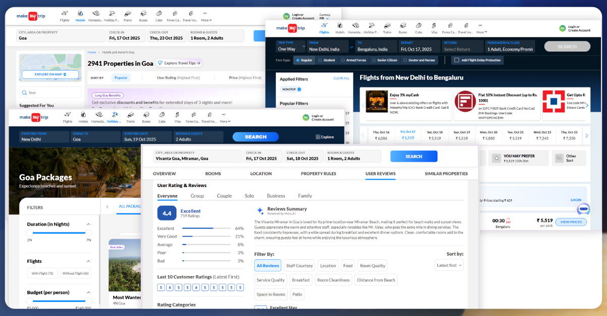Enable Add Flight Delay Protection checkbox
This screenshot has height=316, width=607.
tap(457, 60)
